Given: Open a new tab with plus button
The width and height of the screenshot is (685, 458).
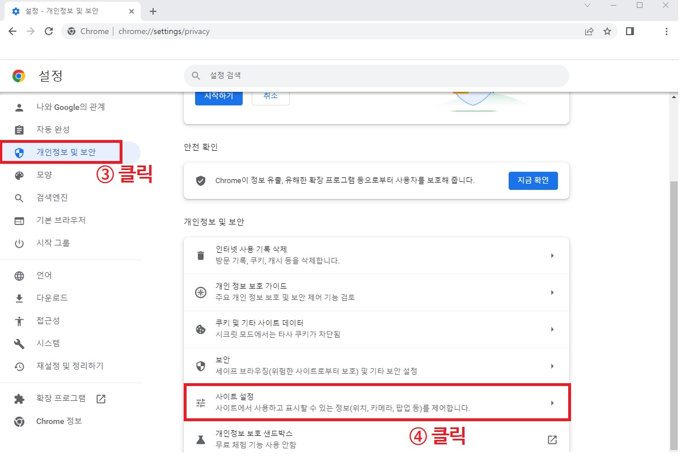Looking at the screenshot, I should (x=153, y=11).
